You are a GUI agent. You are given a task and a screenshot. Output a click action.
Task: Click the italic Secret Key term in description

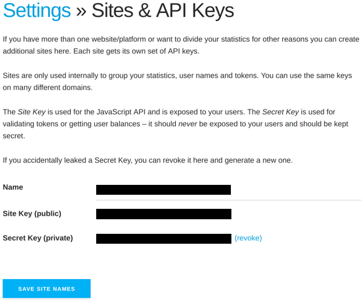click(281, 112)
